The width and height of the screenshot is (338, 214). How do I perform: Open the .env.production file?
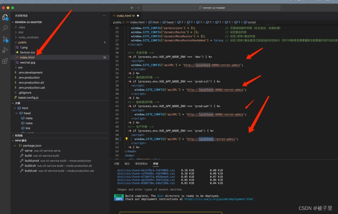pyautogui.click(x=29, y=77)
